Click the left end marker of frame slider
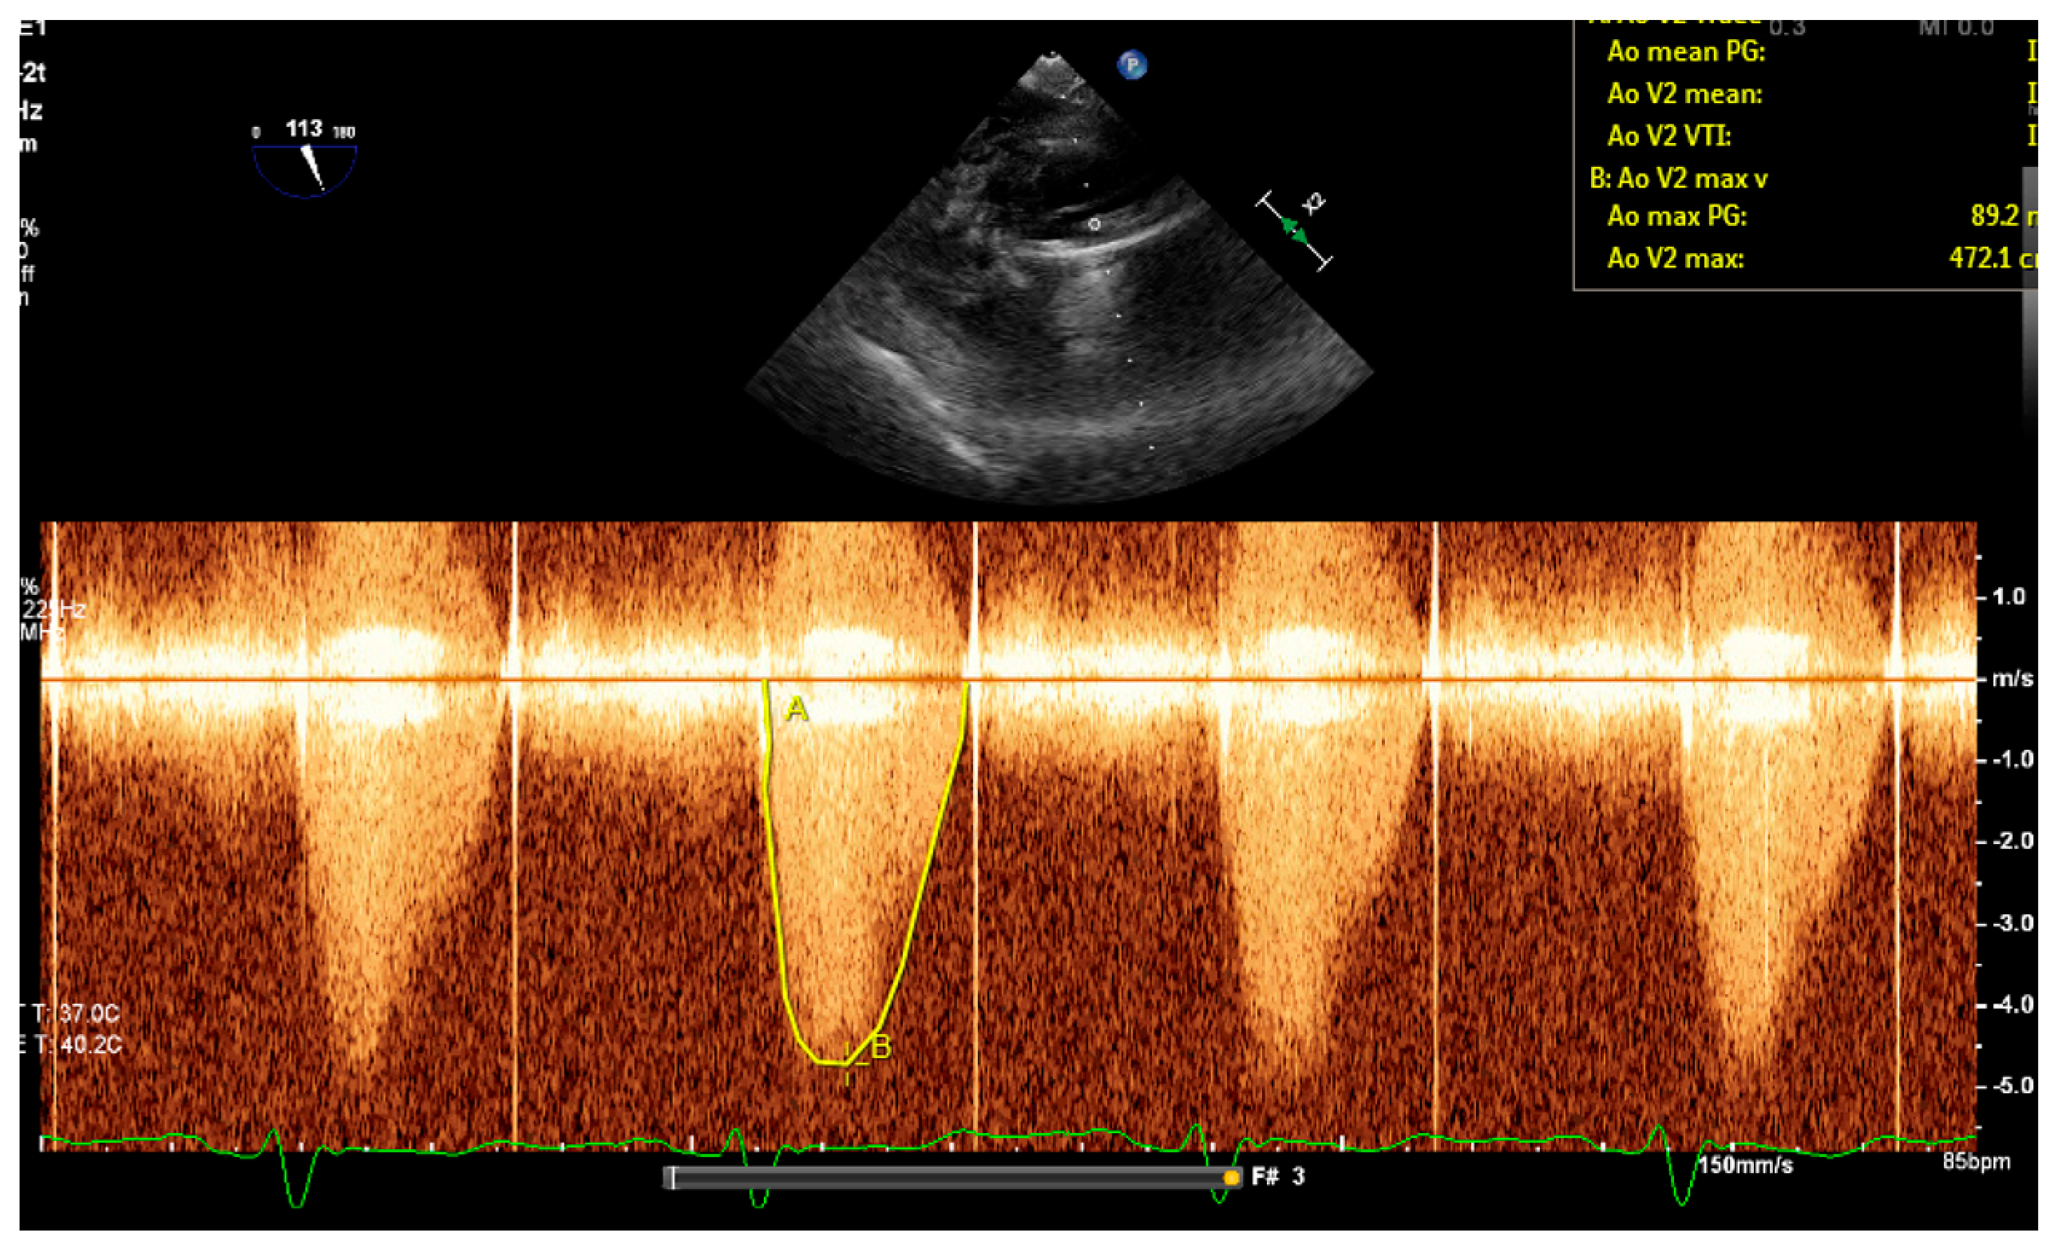The width and height of the screenshot is (2054, 1252). pyautogui.click(x=673, y=1178)
